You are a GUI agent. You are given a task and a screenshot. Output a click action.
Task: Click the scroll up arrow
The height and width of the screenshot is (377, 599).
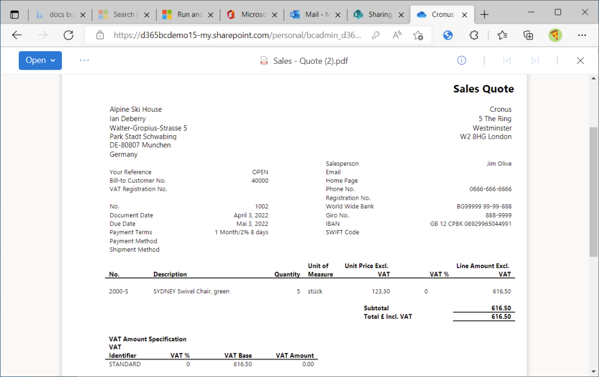(593, 78)
